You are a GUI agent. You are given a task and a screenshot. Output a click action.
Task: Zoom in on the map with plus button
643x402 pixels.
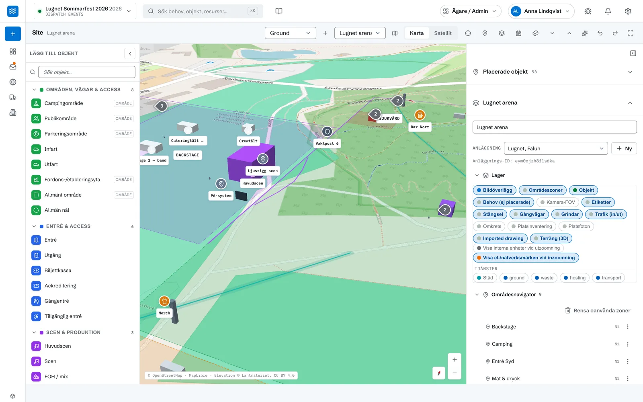coord(455,360)
